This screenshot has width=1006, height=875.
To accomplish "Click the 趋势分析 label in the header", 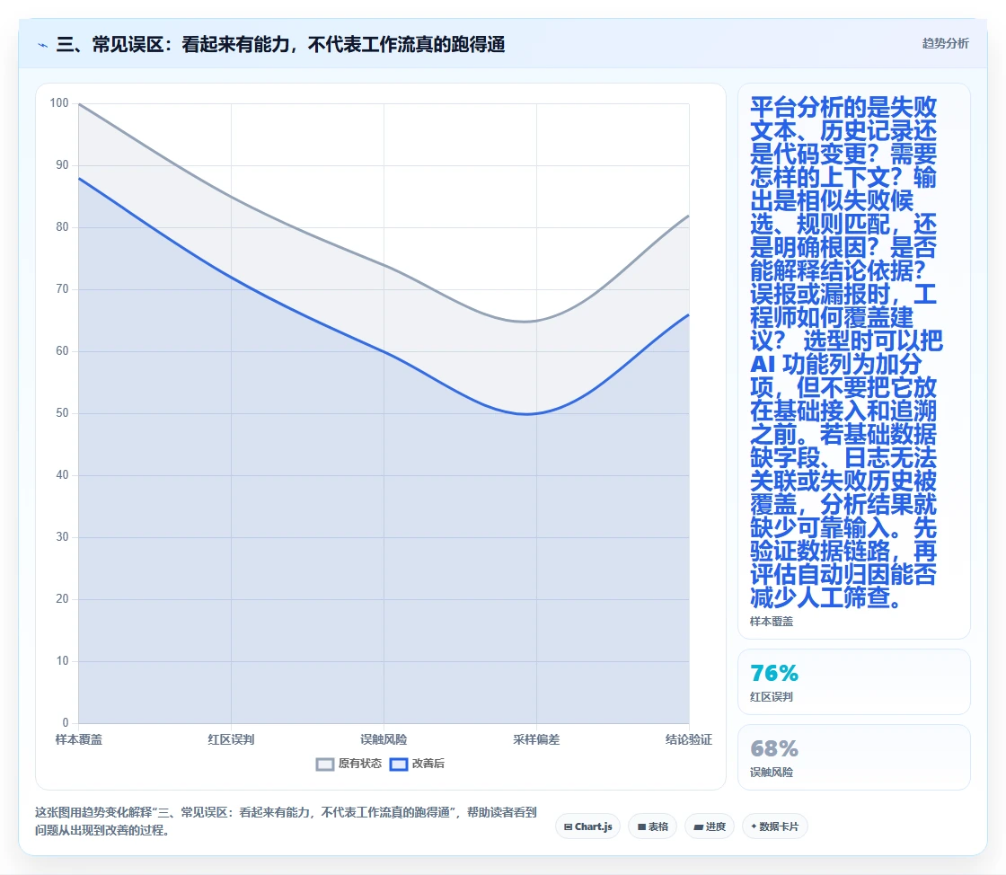I will 945,44.
